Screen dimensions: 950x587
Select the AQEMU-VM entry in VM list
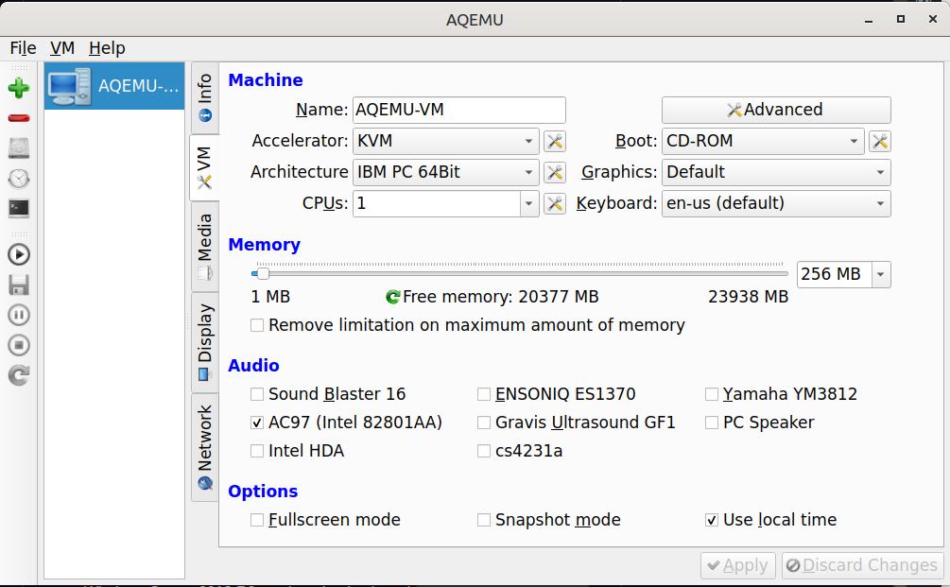(114, 86)
